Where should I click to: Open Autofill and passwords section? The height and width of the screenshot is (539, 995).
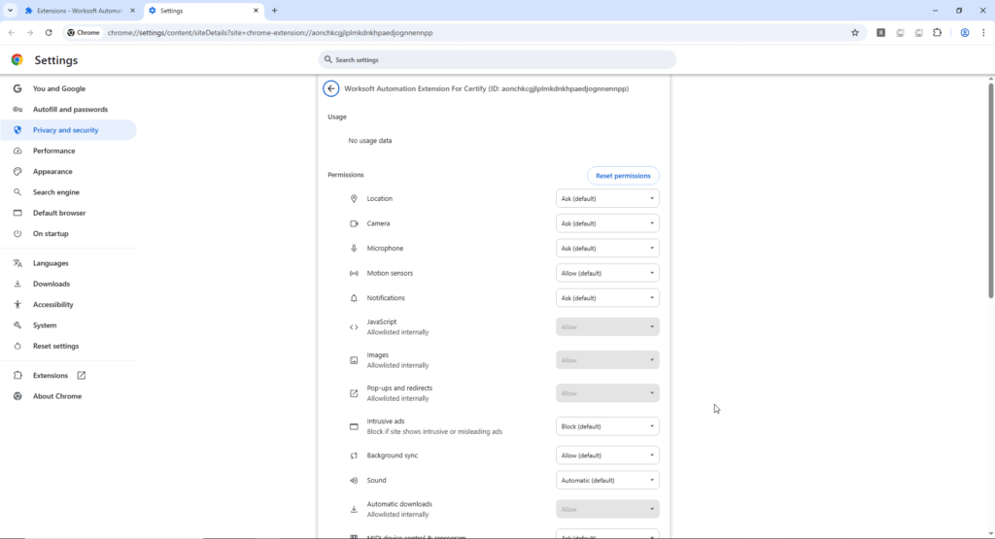point(69,109)
